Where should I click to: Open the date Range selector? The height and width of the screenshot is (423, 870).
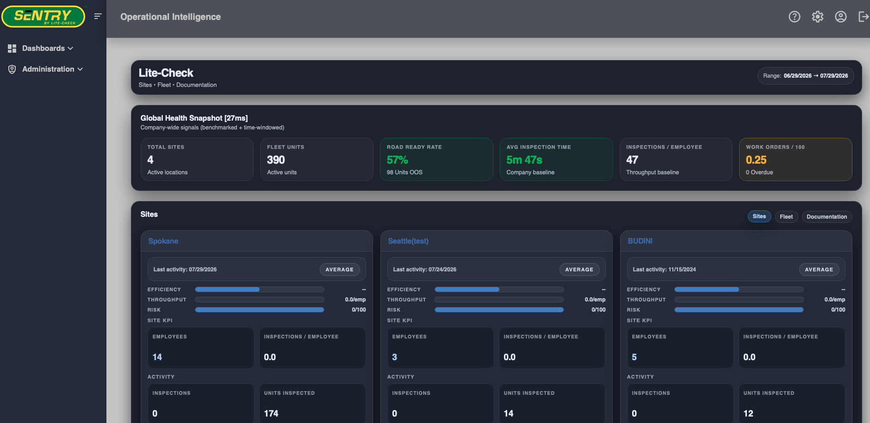(x=806, y=76)
